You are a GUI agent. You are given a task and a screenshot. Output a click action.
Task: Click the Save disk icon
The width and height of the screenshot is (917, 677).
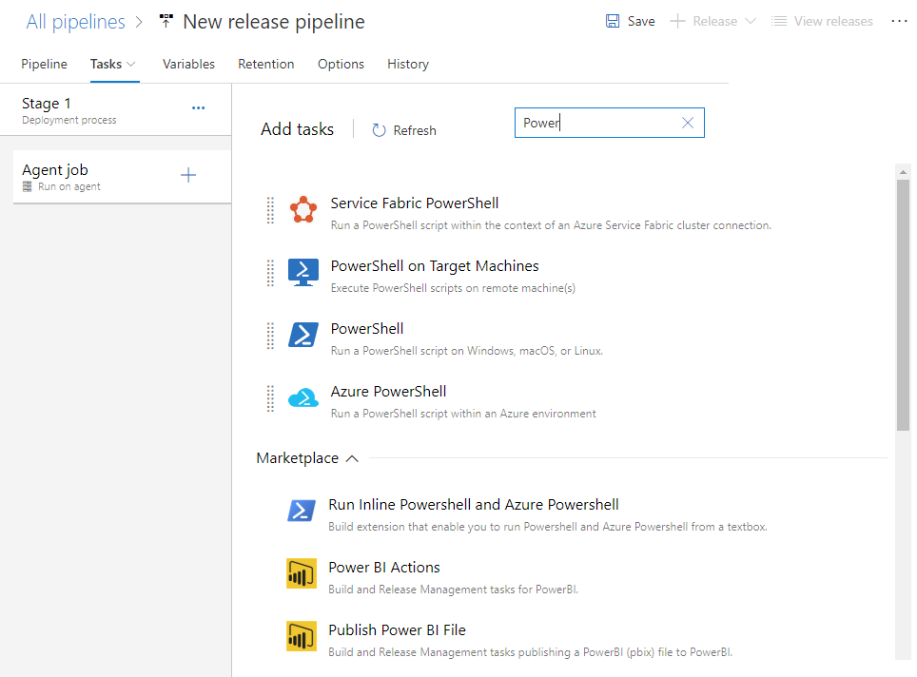(613, 21)
